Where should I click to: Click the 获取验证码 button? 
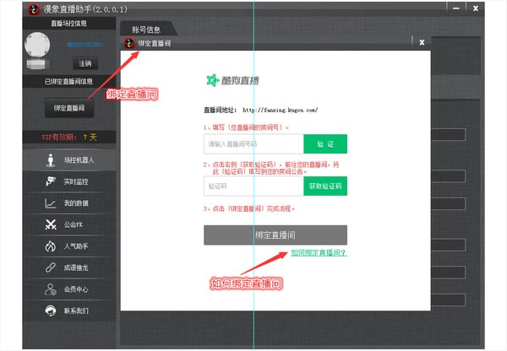(325, 186)
